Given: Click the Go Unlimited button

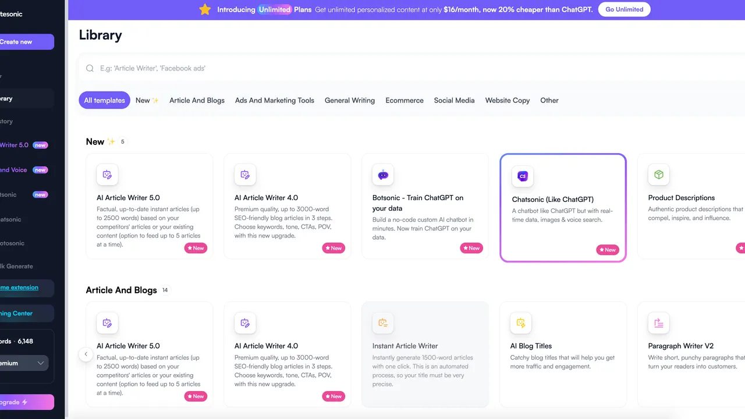Looking at the screenshot, I should pos(625,9).
